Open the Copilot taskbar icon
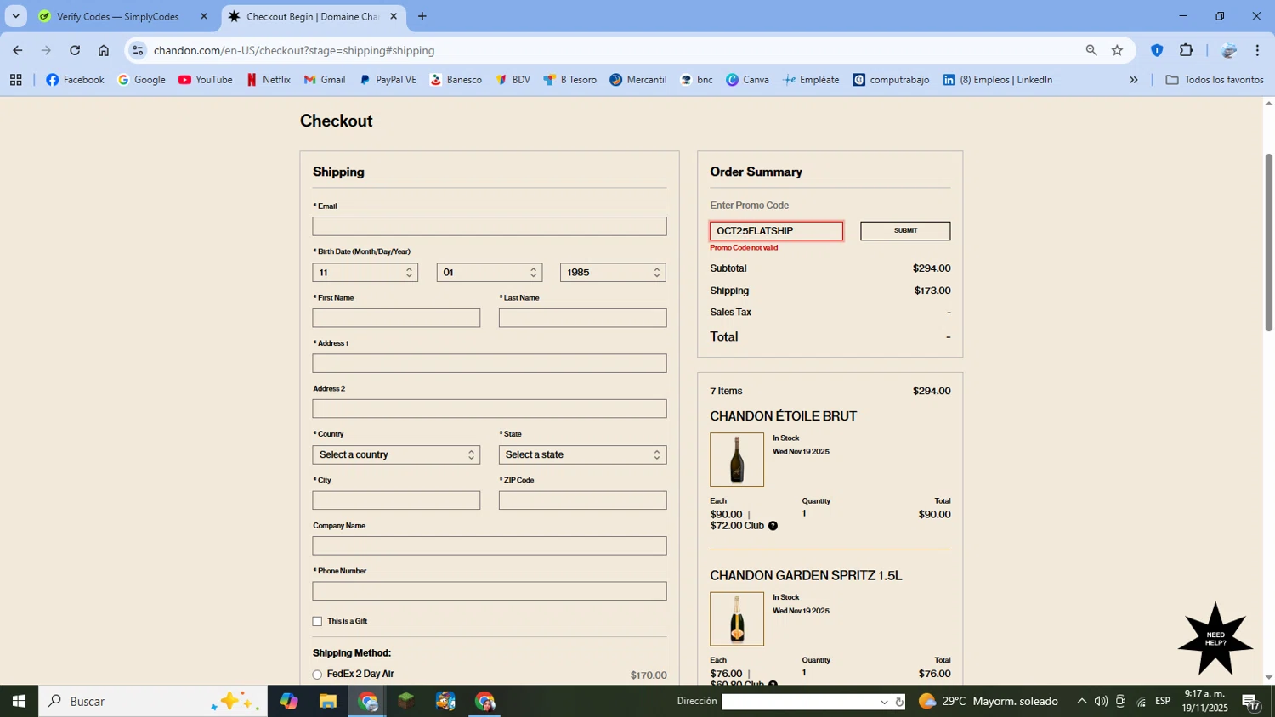Viewport: 1275px width, 717px height. tap(289, 701)
